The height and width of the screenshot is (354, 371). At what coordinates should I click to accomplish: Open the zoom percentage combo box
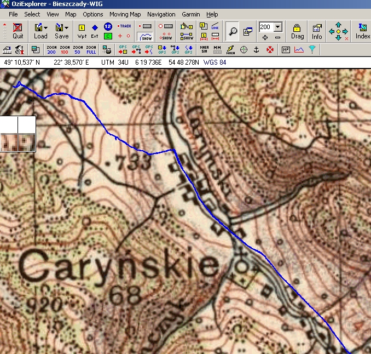click(278, 27)
